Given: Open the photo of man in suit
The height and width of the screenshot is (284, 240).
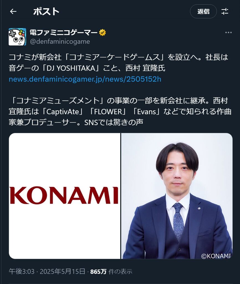Looking at the screenshot, I should pos(177,196).
